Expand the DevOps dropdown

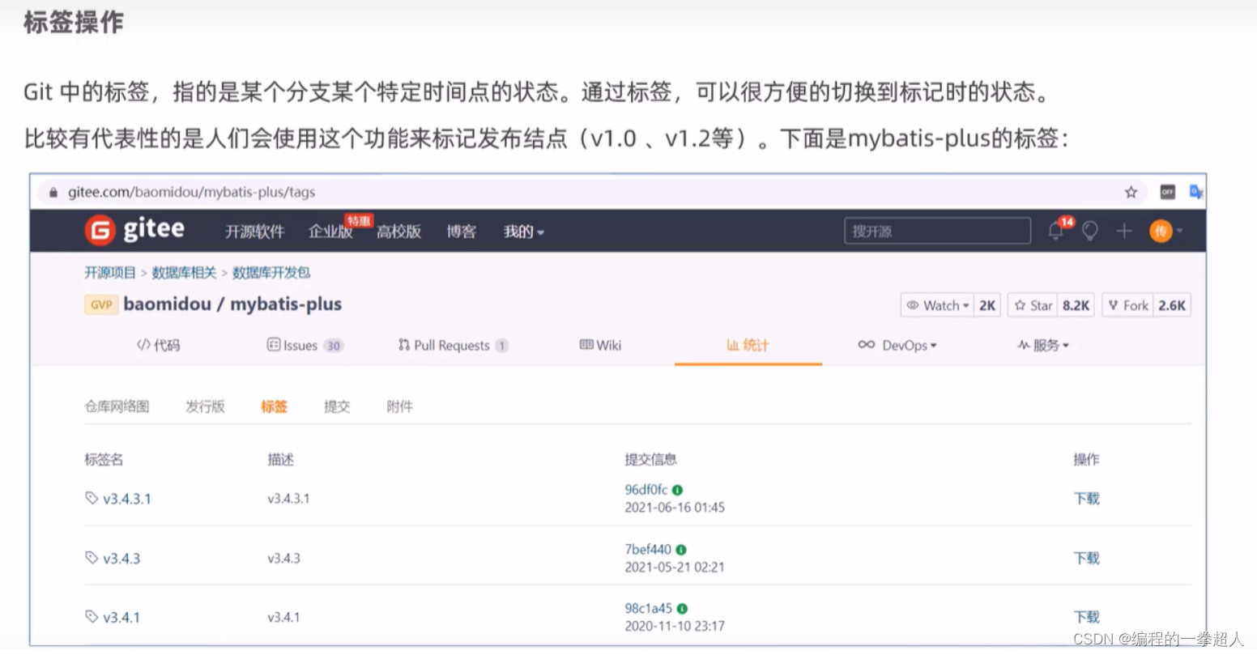coord(897,345)
